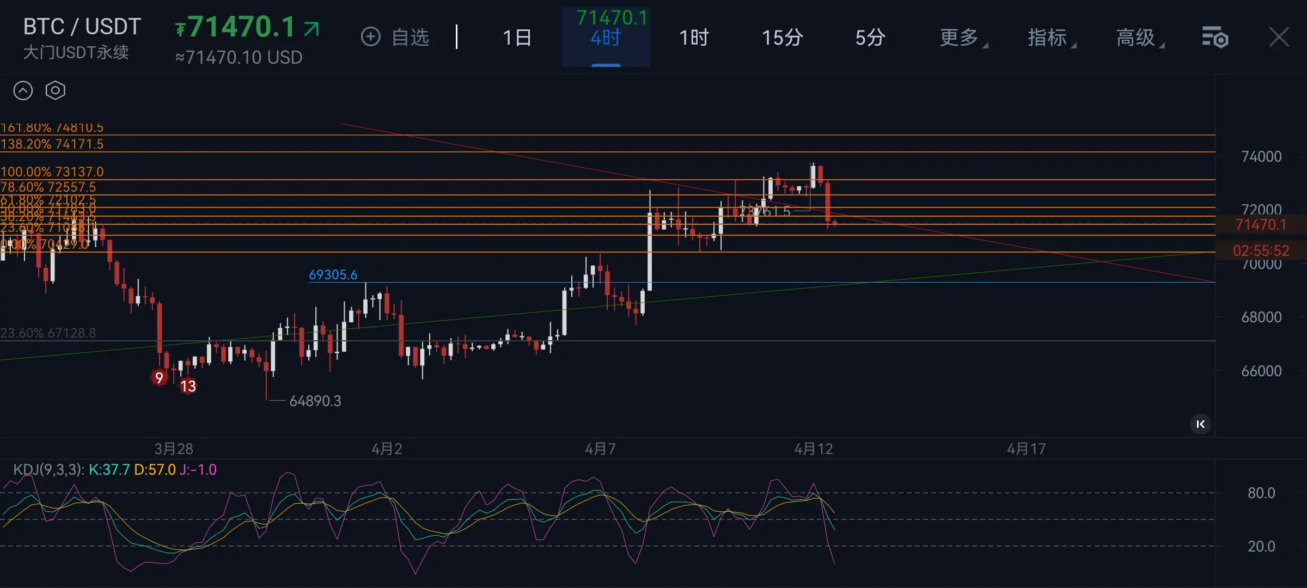
Task: Select the 1时 timeframe tab
Action: pos(694,38)
